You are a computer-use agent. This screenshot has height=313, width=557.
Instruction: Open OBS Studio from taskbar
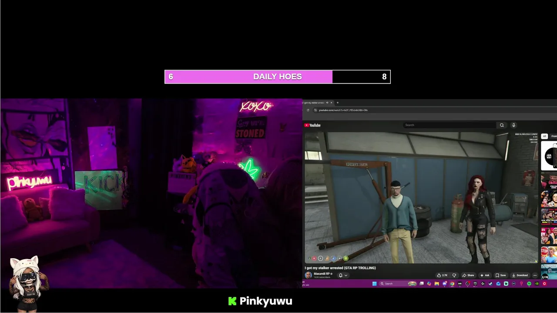(x=467, y=283)
